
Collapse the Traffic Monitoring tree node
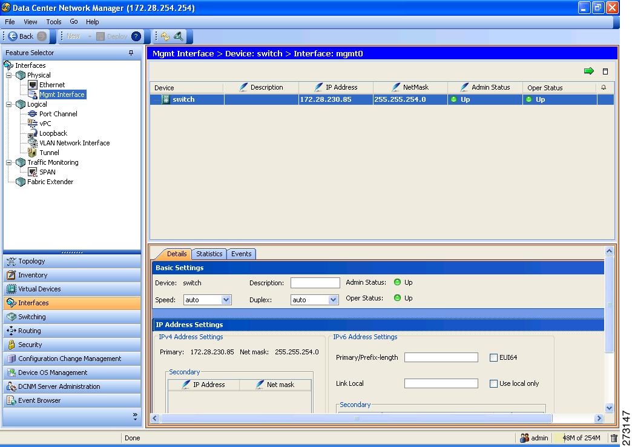9,162
